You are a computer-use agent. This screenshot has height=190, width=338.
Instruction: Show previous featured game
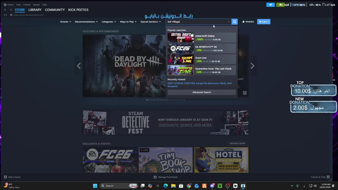79,66
